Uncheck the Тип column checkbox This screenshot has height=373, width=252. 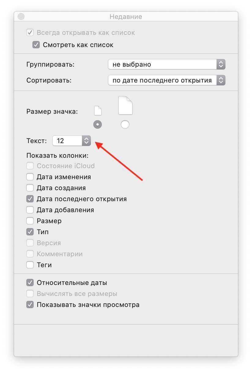pyautogui.click(x=30, y=232)
